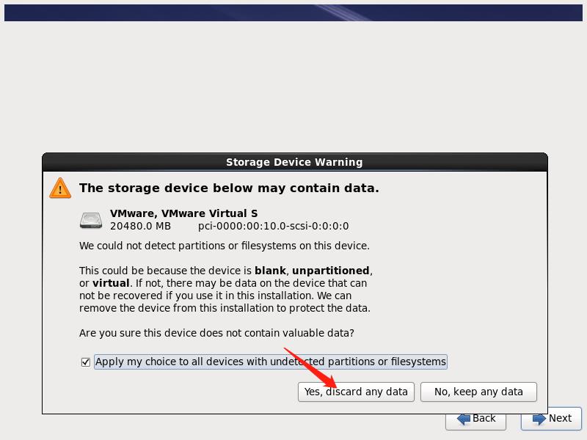Uncheck apply my choice to all devices checkbox
The image size is (587, 440).
[x=86, y=362]
